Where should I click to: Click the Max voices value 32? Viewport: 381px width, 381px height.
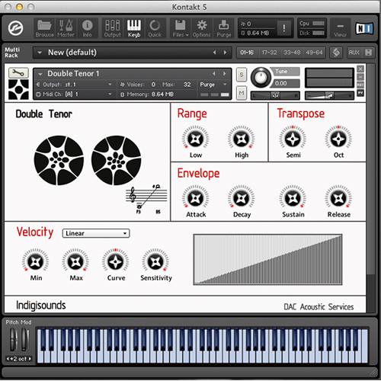click(x=187, y=85)
